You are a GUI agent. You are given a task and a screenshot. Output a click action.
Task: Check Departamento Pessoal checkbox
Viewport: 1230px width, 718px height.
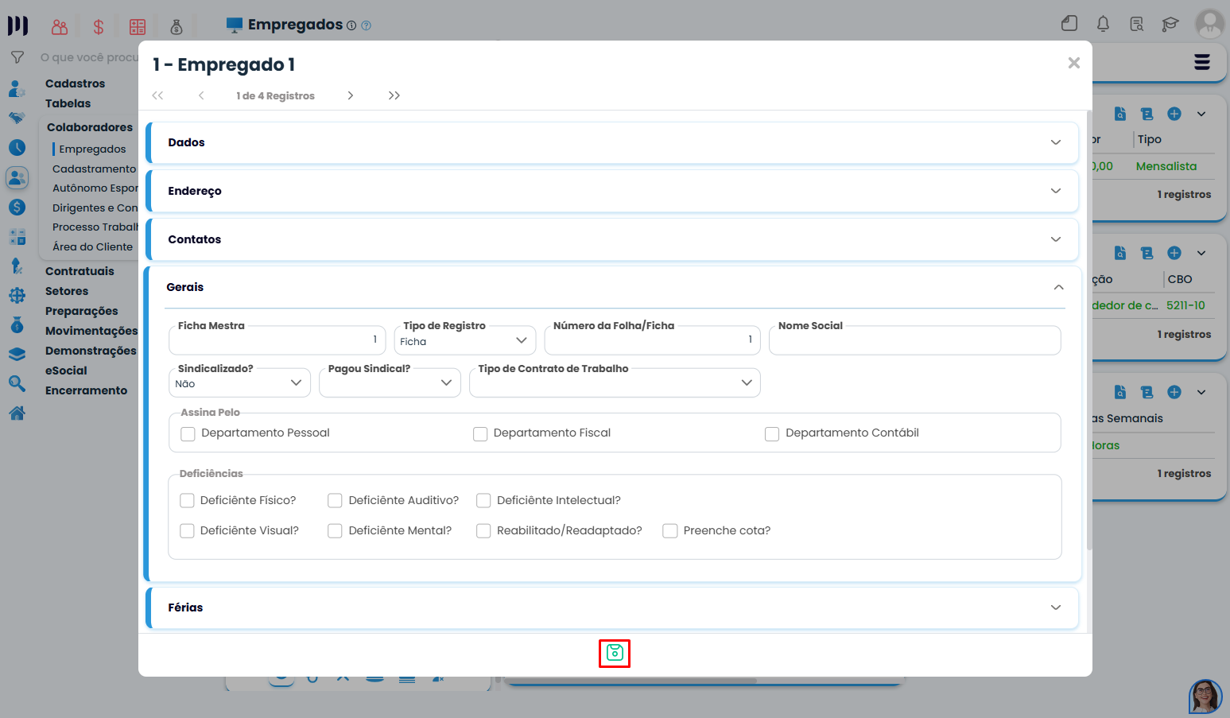tap(188, 433)
